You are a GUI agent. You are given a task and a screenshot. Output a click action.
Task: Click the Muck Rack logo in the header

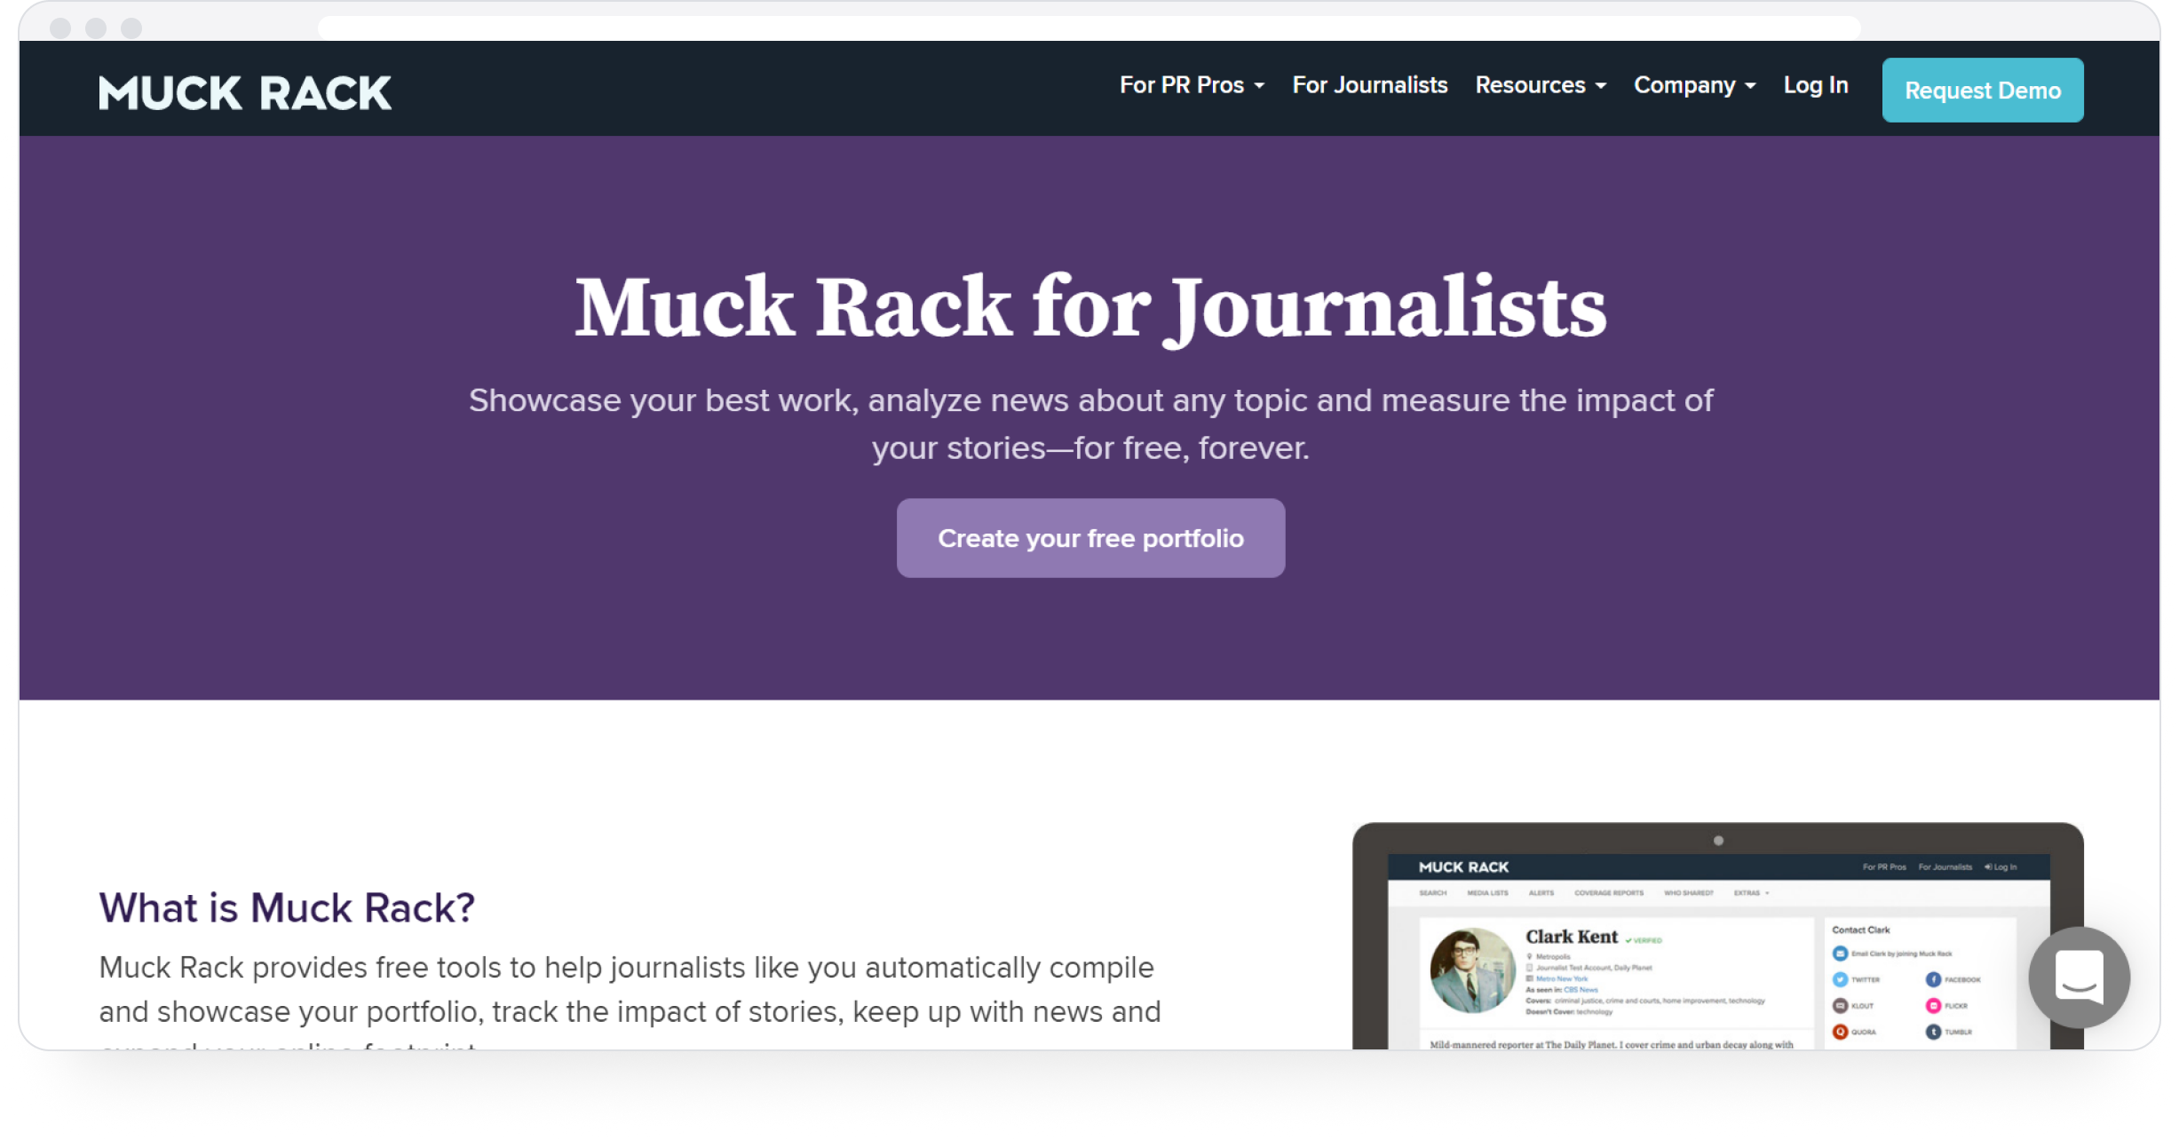click(x=245, y=92)
